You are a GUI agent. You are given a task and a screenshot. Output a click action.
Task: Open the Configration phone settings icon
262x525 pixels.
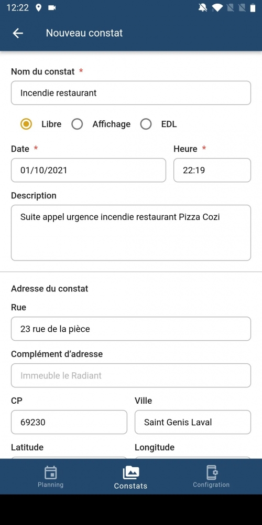212,472
